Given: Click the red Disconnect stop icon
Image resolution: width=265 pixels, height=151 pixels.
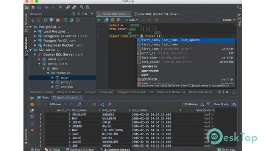Looking at the screenshot, I should click(58, 20).
